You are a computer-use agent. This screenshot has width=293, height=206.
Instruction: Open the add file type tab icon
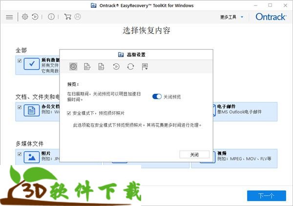point(101,66)
